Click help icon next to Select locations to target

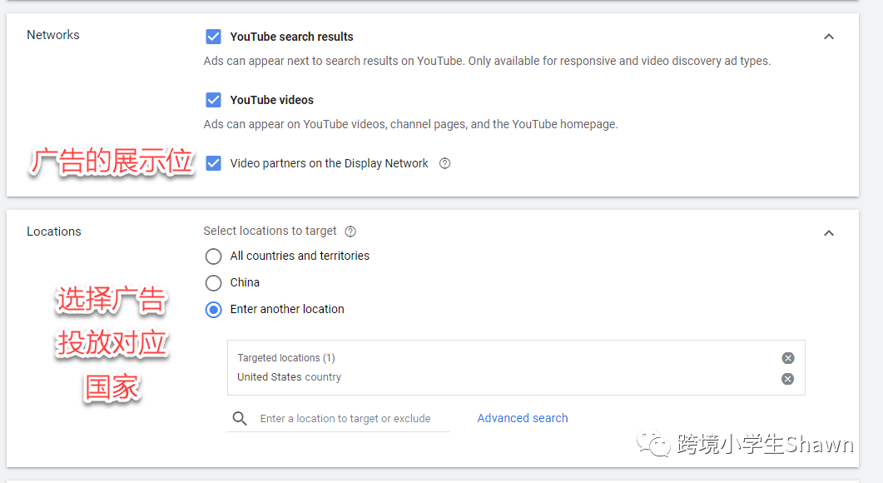click(x=350, y=232)
